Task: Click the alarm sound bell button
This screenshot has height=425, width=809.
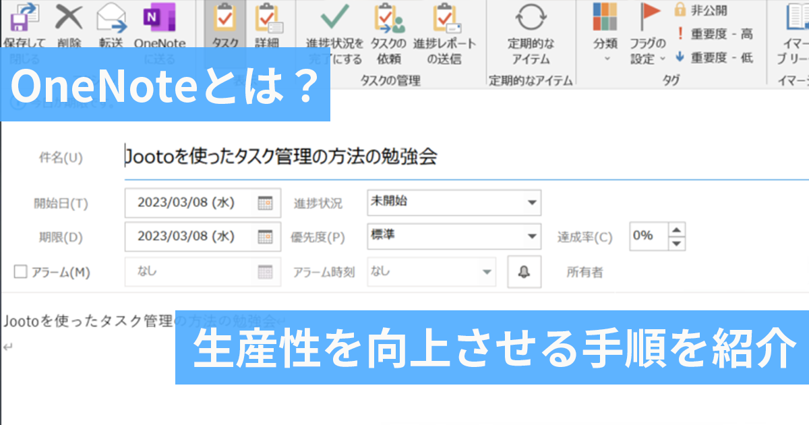Action: 524,272
